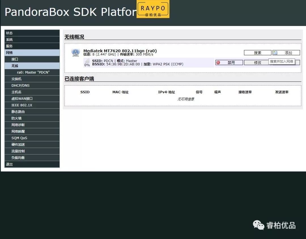Viewport: 306px width, 239px height.
Task: Click the 模式: Master text
Action: [x=127, y=61]
